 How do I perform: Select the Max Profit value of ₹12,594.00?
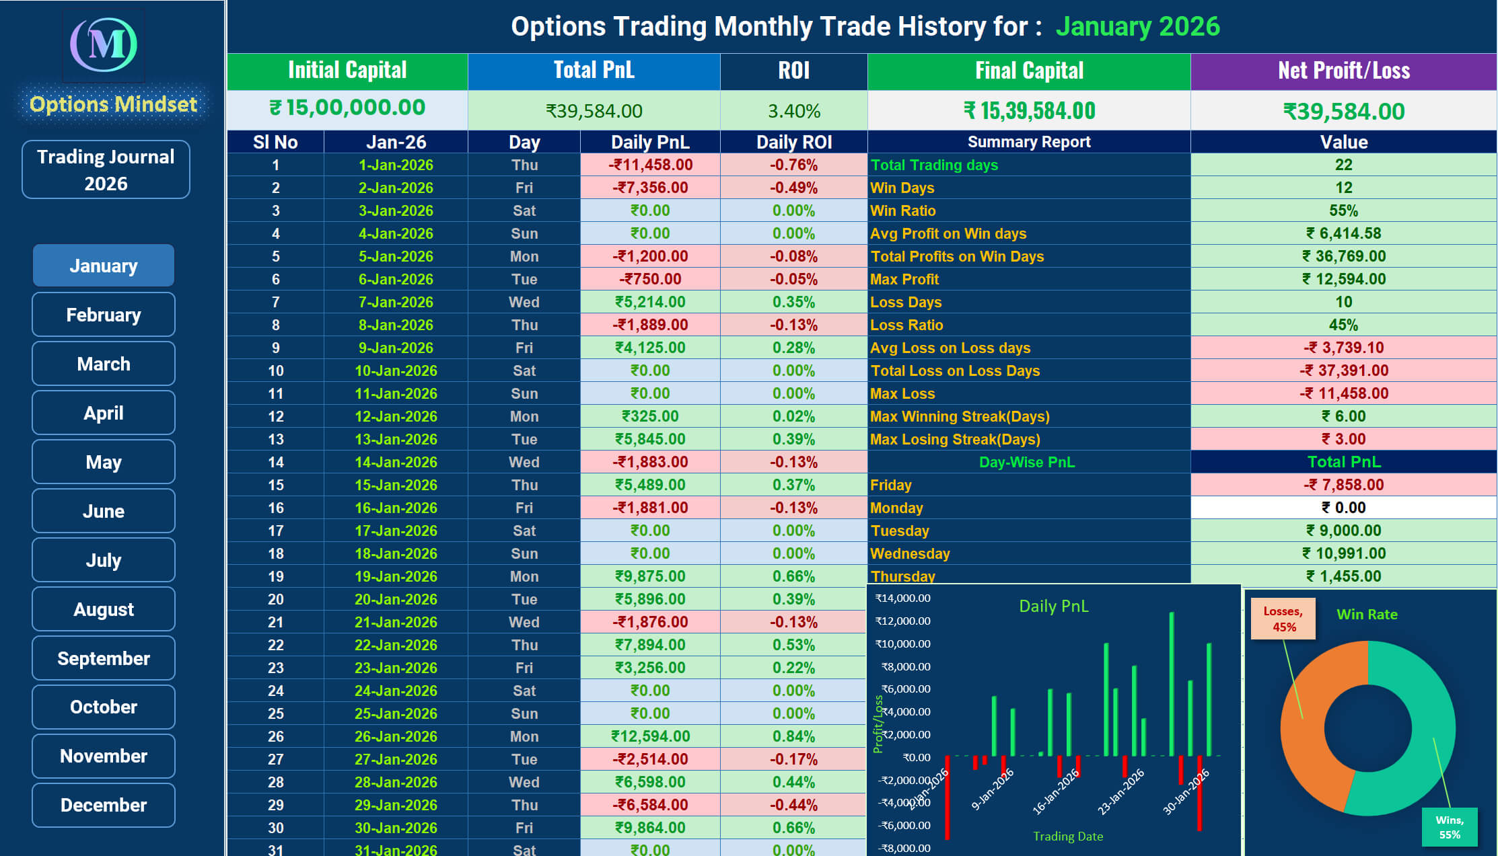(x=1343, y=279)
